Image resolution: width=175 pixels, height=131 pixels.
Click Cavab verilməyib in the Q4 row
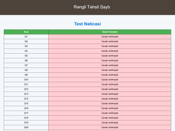(x=110, y=51)
